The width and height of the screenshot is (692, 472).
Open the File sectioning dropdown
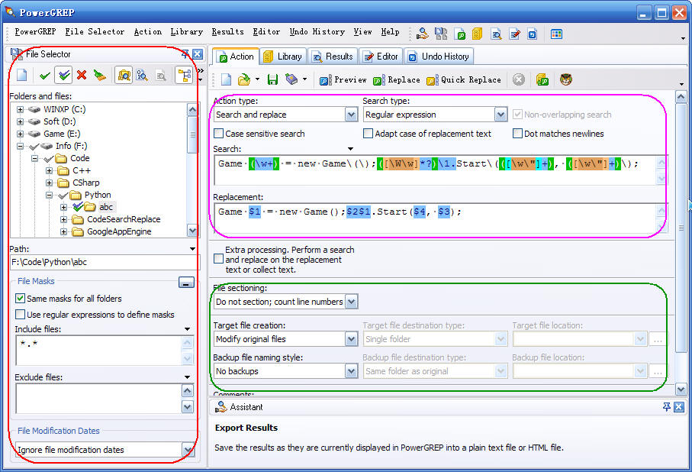(x=351, y=302)
